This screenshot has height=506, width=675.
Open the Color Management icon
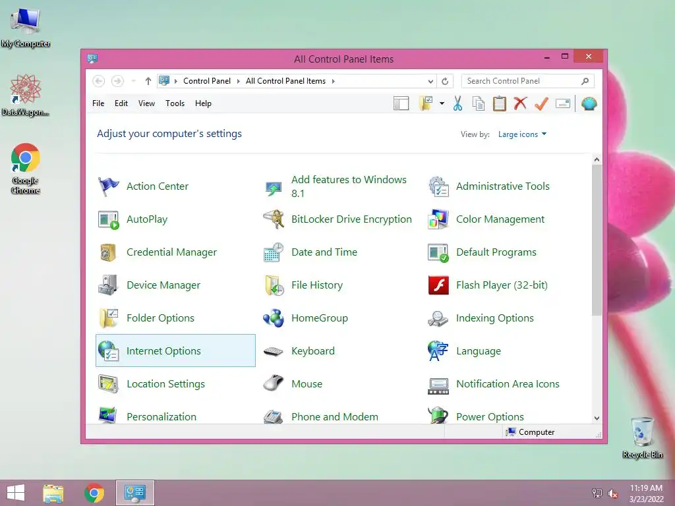pos(438,219)
